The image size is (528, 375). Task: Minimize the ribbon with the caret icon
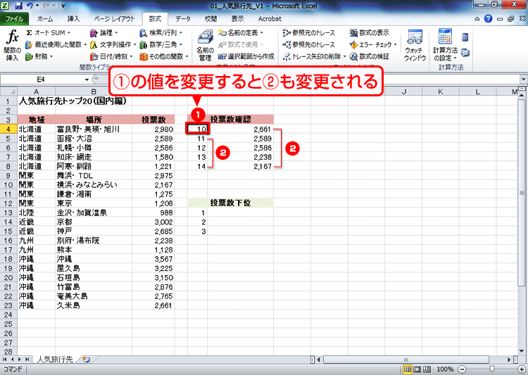[477, 19]
